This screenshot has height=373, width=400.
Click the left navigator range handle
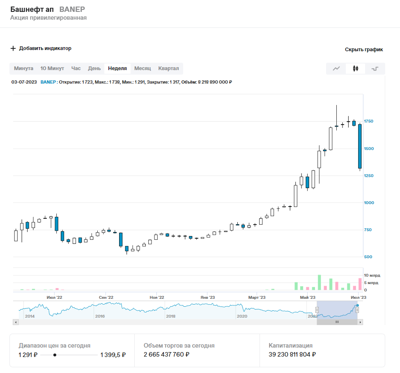[x=317, y=310]
